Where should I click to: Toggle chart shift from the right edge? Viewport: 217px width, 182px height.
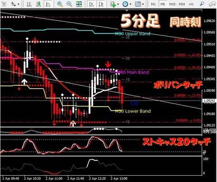click(101, 4)
